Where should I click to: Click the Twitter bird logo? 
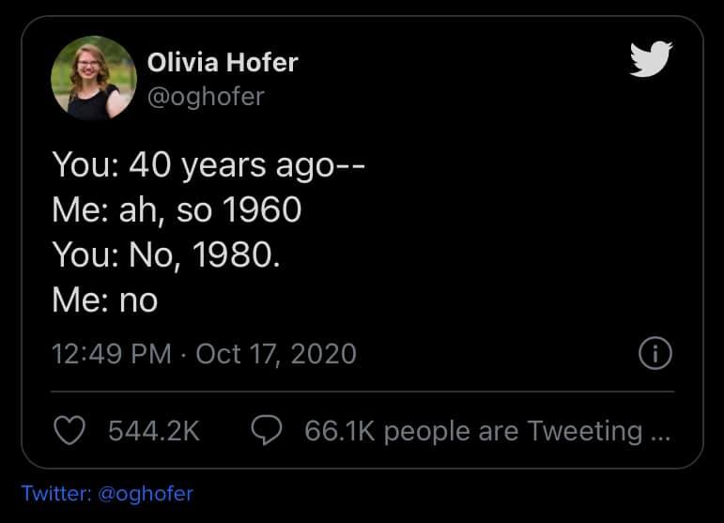[651, 60]
